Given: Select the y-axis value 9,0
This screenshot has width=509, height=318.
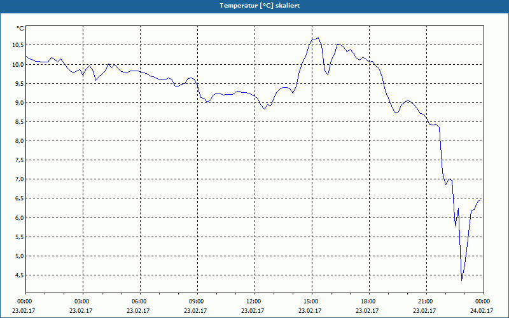Looking at the screenshot, I should click(x=19, y=102).
